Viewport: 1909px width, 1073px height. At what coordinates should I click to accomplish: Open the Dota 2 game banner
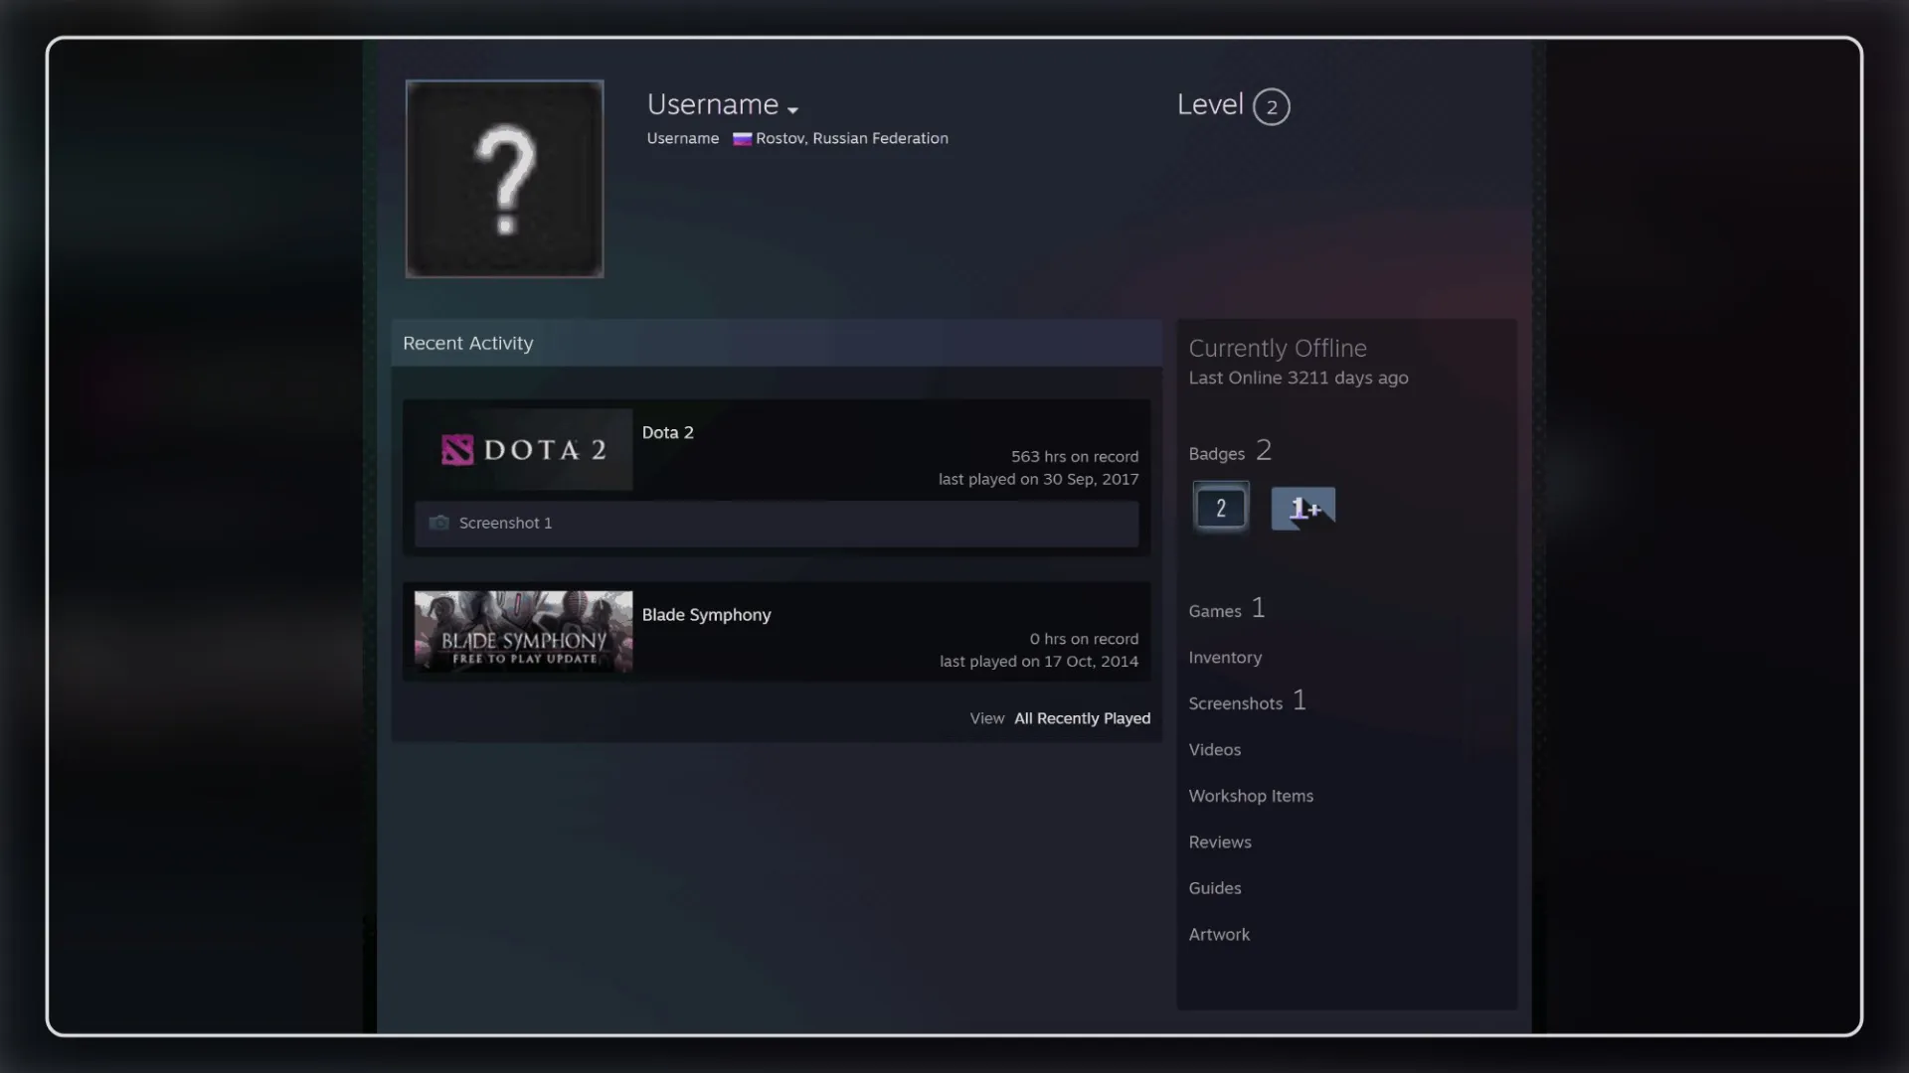coord(523,449)
